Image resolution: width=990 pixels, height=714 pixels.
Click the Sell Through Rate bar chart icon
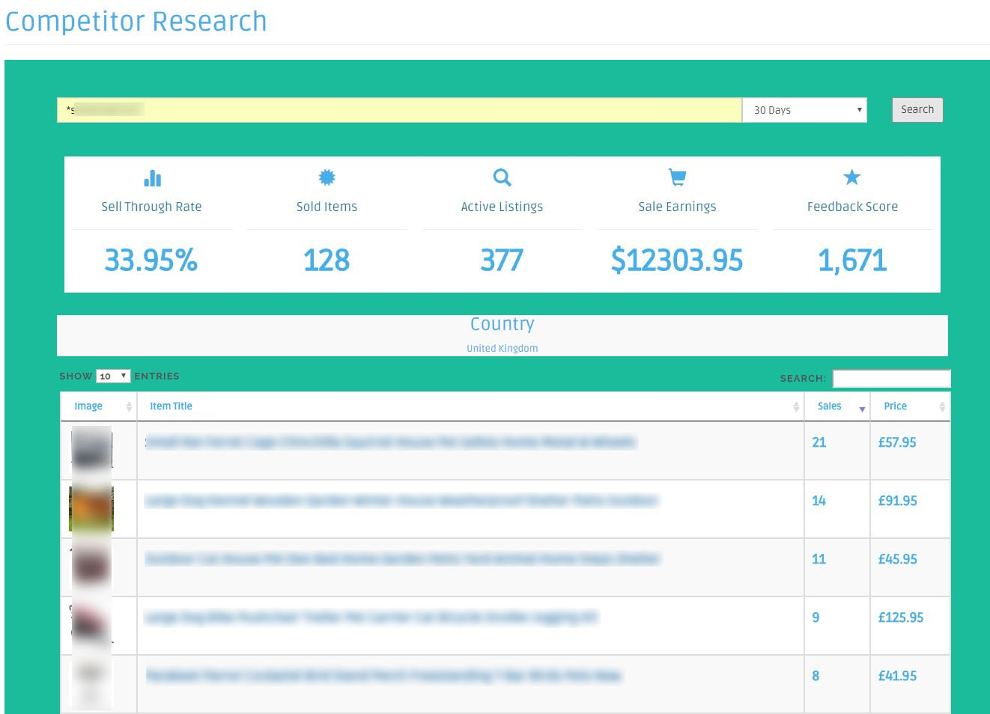pos(152,178)
